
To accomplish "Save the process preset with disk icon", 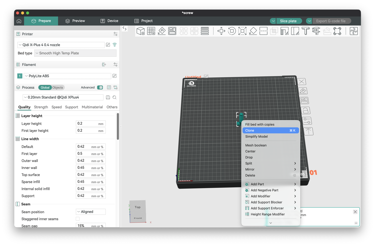I will click(x=108, y=97).
